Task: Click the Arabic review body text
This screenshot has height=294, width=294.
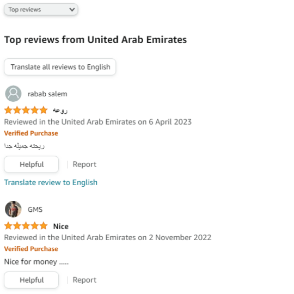Action: click(24, 146)
